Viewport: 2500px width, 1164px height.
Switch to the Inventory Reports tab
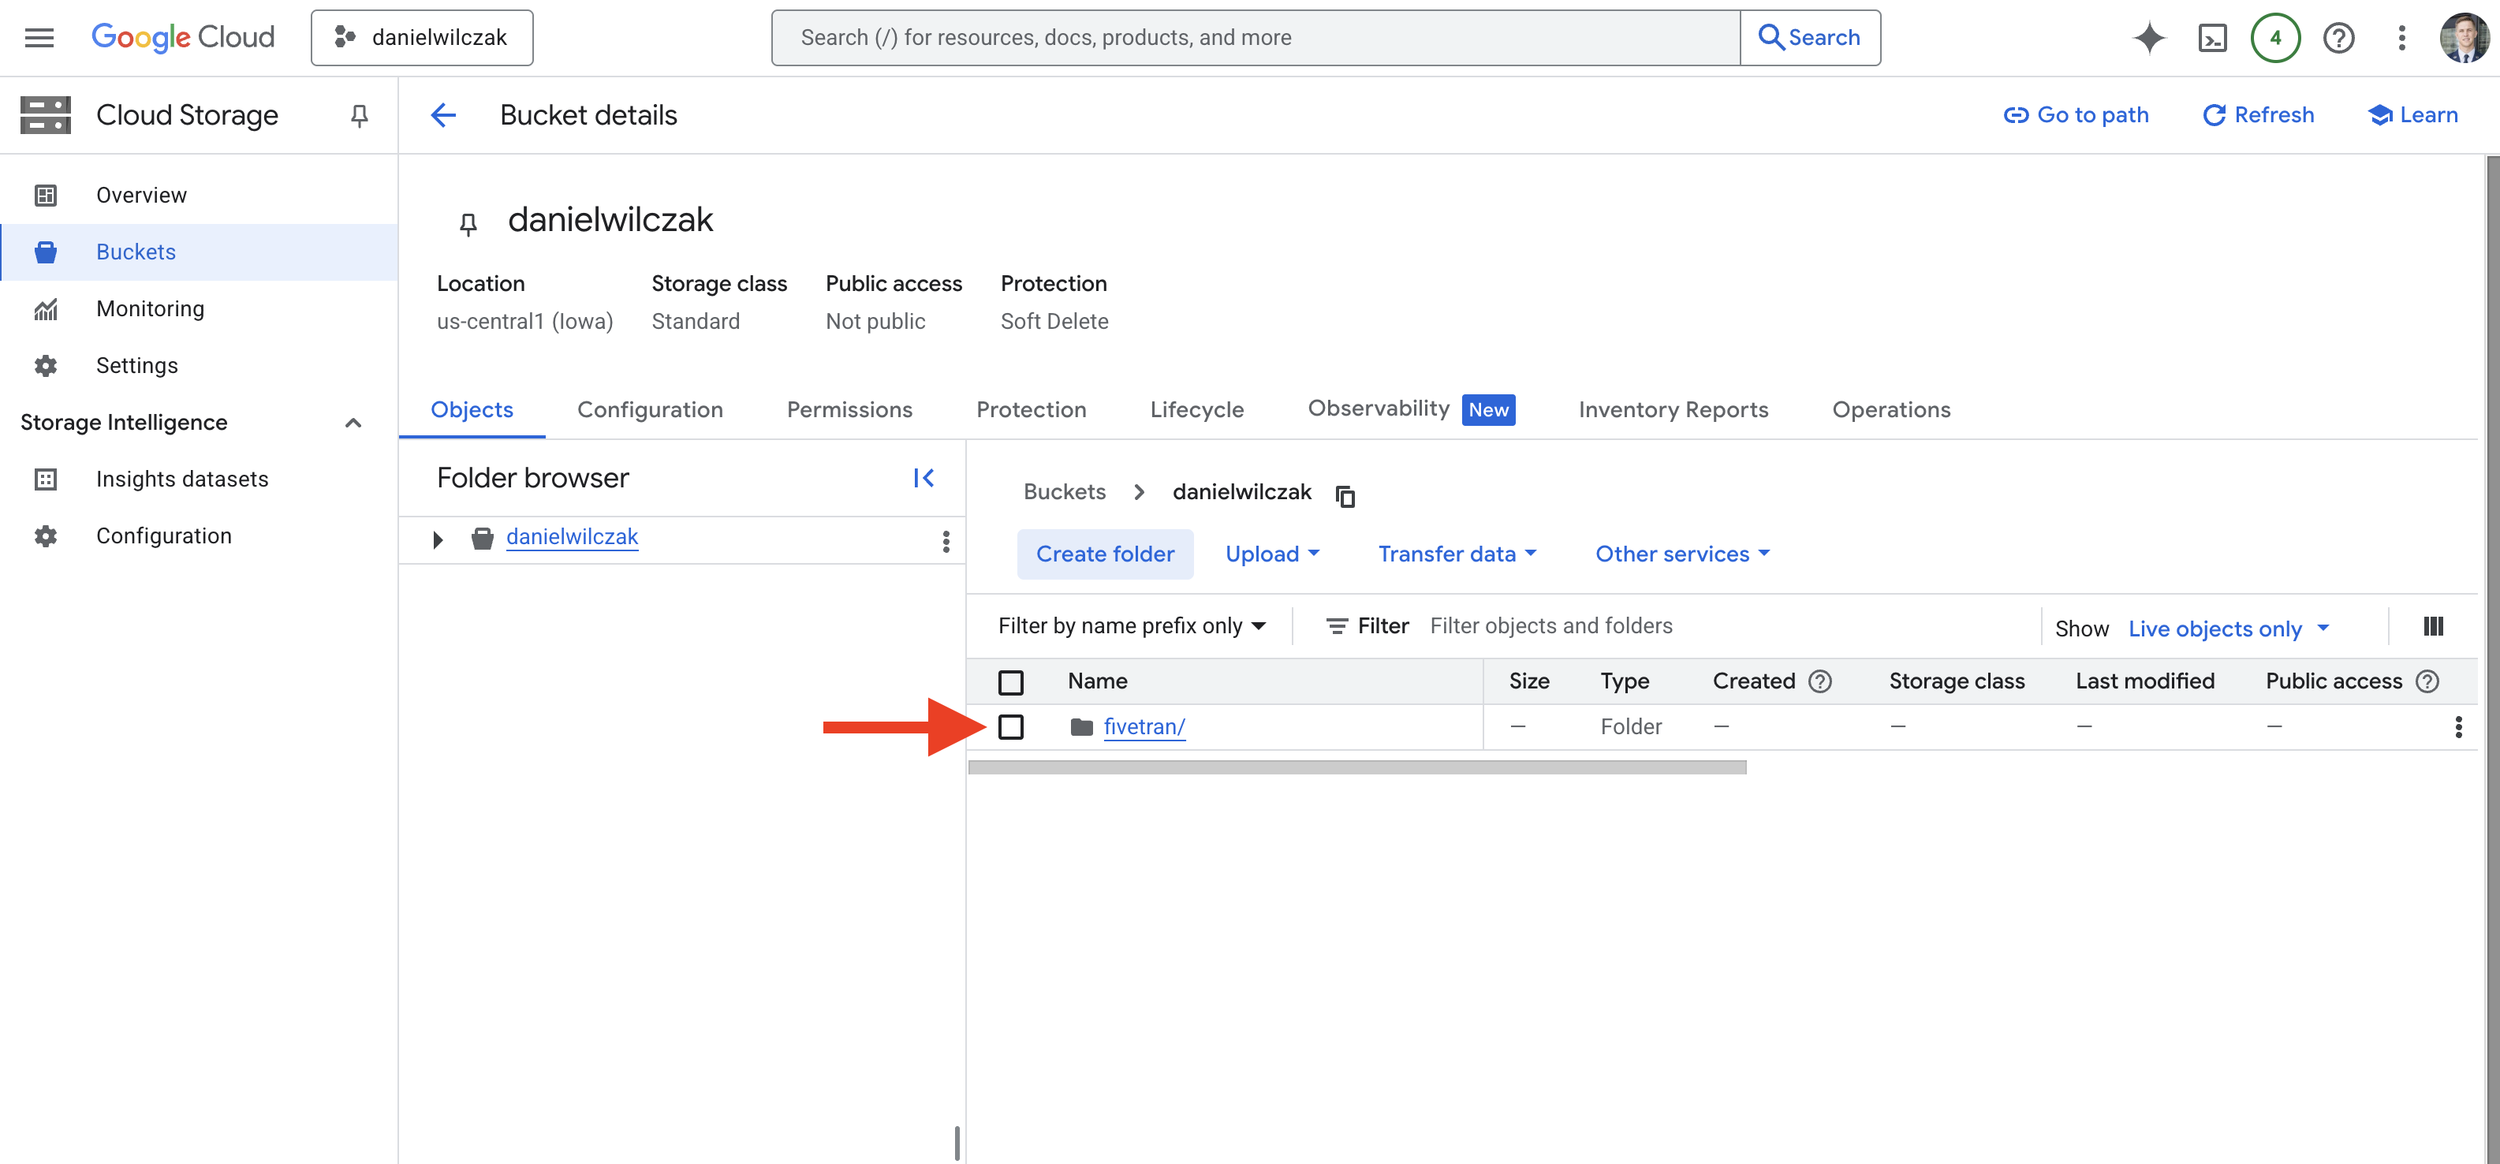click(1674, 409)
